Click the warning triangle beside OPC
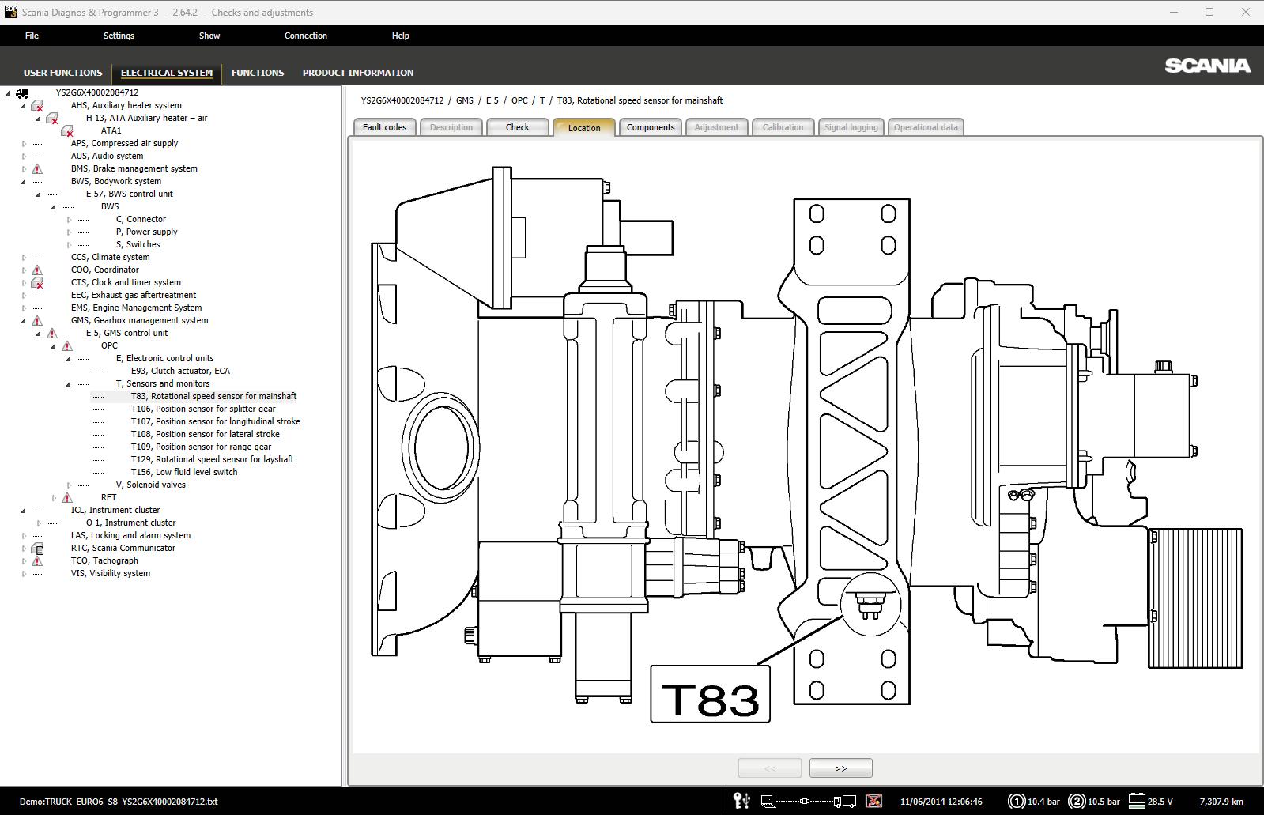 pyautogui.click(x=67, y=346)
